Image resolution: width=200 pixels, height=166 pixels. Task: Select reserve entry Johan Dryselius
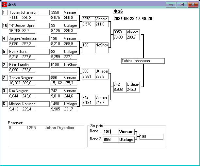(x=59, y=128)
